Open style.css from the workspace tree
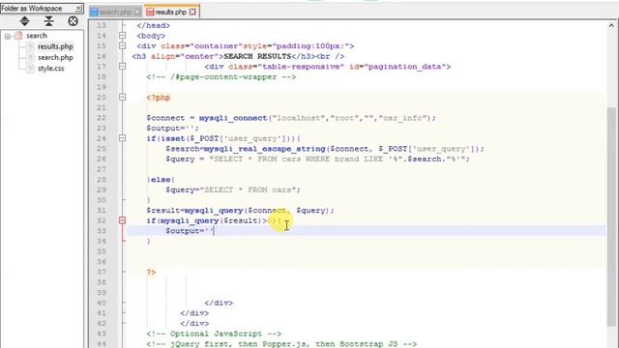Screen dimensions: 619x348 pos(51,69)
